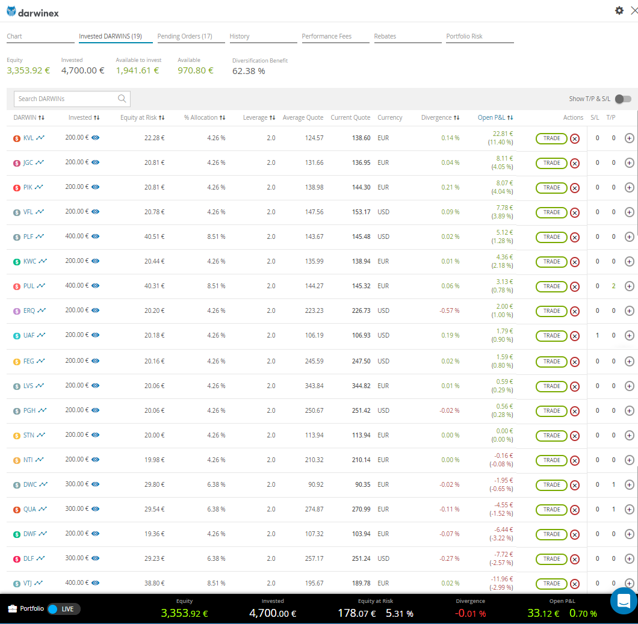638x624 pixels.
Task: Sort by Leverage column arrows
Action: coord(272,117)
